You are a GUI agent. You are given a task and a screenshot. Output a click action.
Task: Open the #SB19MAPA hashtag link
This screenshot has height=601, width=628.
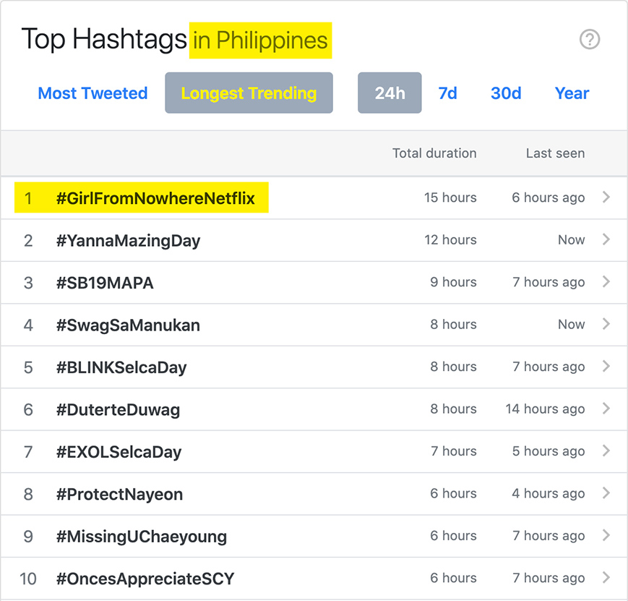tap(105, 283)
